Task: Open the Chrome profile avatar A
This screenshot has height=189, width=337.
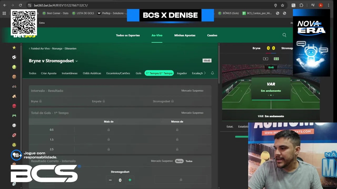Action: (x=321, y=5)
